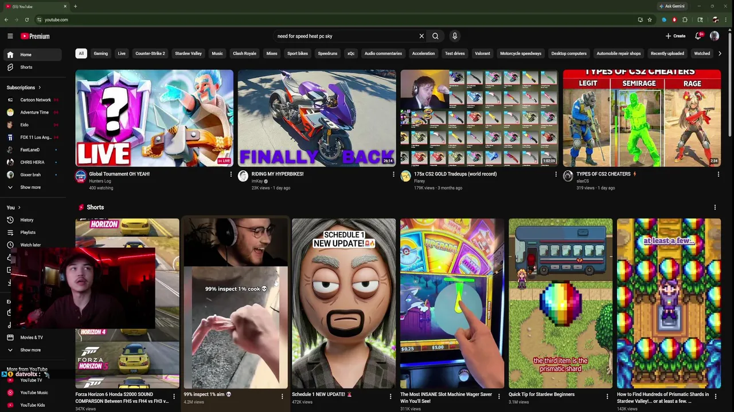Start voice search with microphone
The width and height of the screenshot is (734, 412).
click(x=455, y=36)
